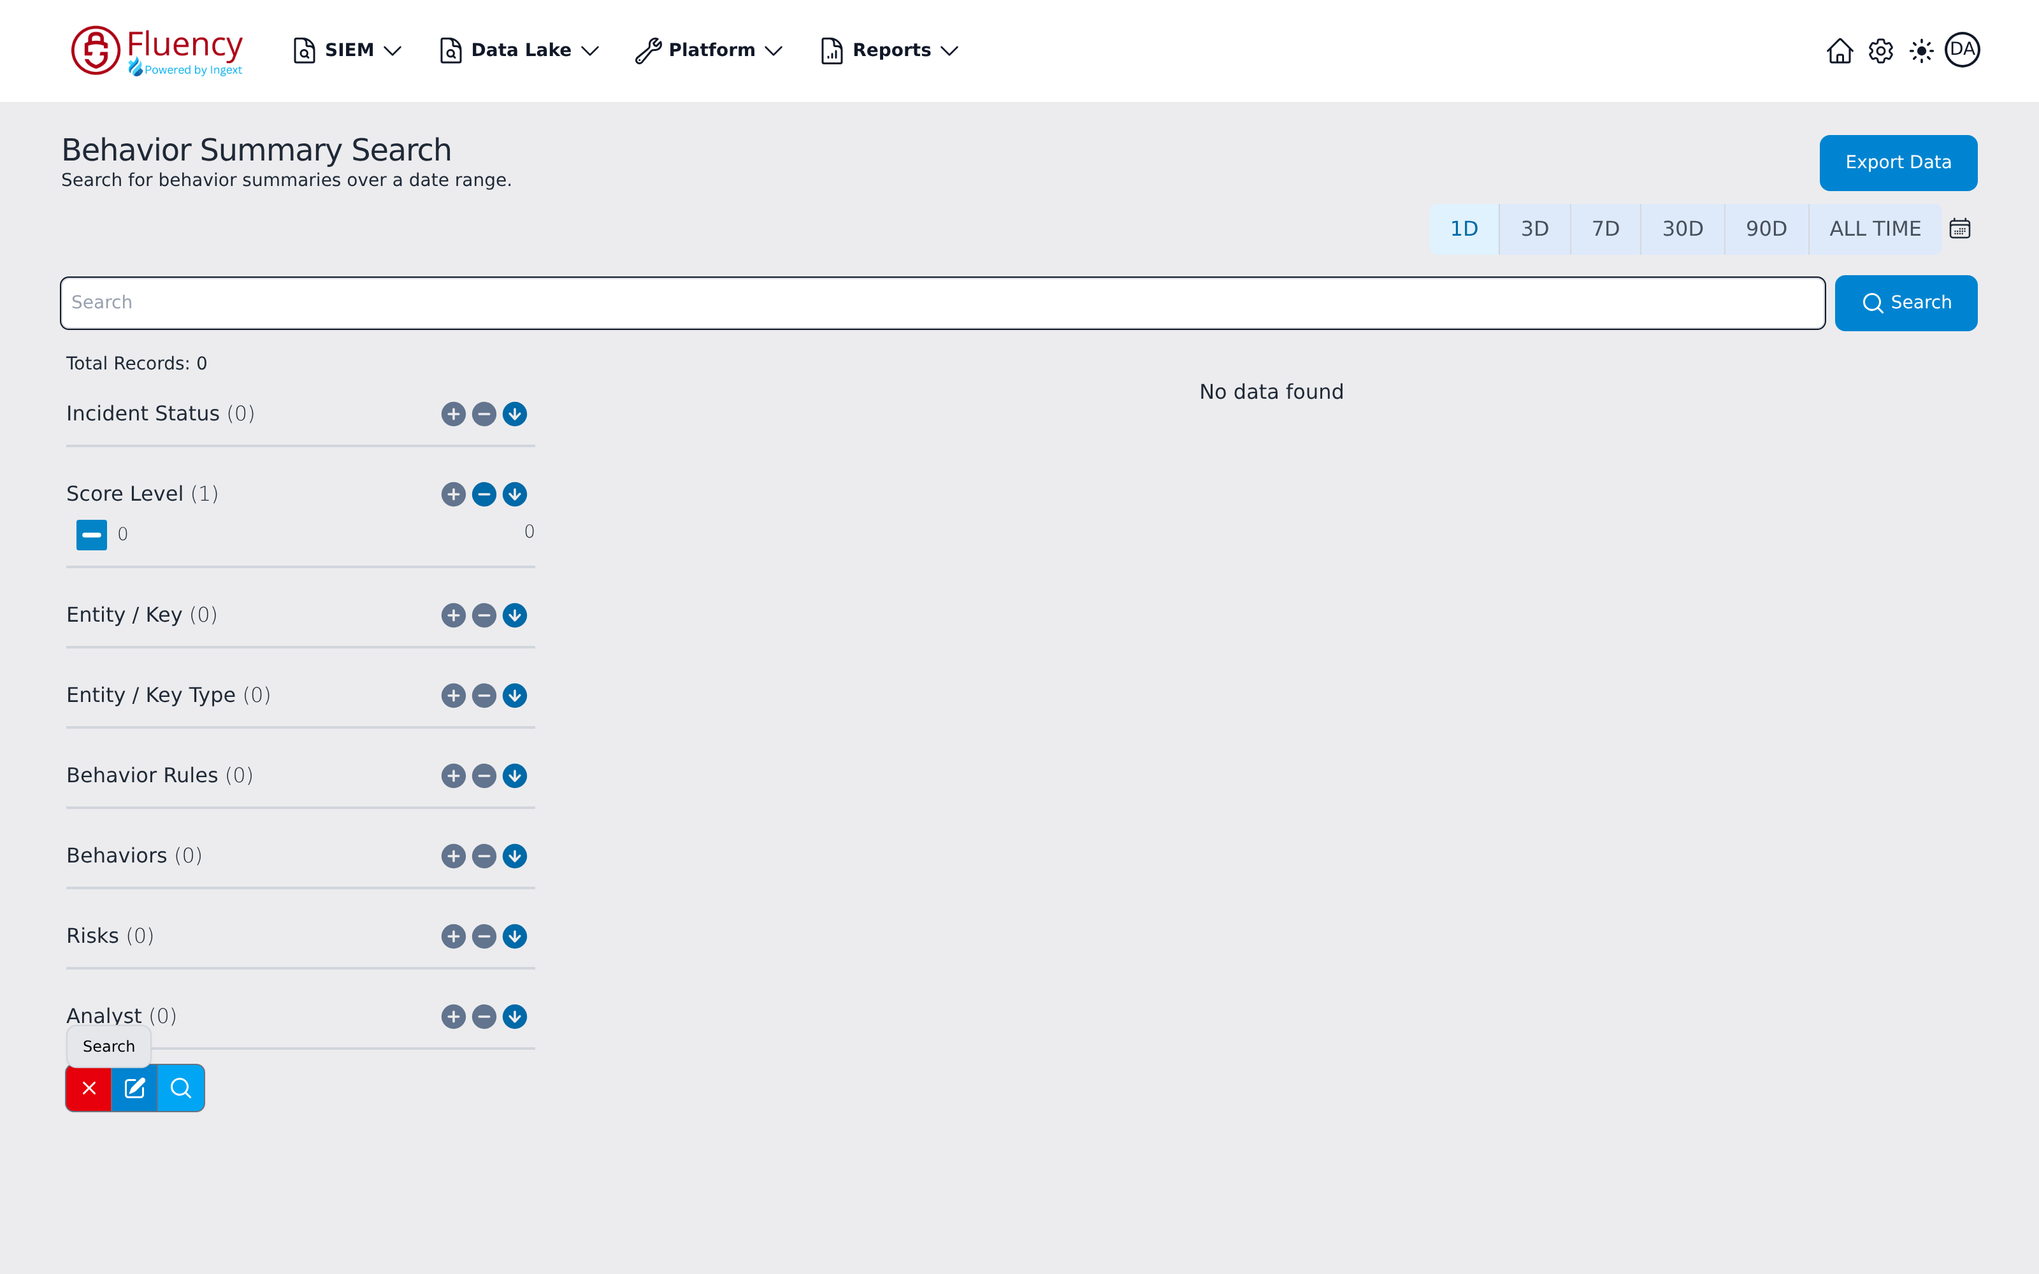
Task: Click minus icon for Score Level
Action: point(484,494)
